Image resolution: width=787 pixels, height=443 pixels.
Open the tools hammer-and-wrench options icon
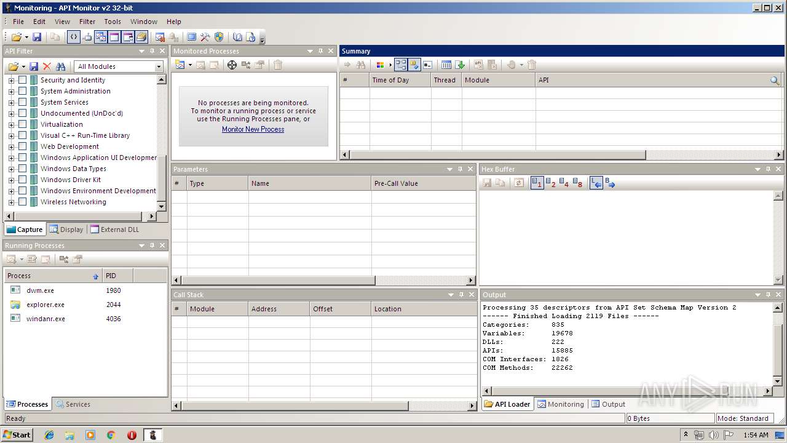click(x=205, y=38)
